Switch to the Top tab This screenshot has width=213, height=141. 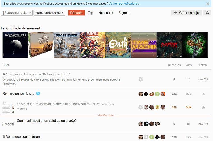pyautogui.click(x=90, y=13)
